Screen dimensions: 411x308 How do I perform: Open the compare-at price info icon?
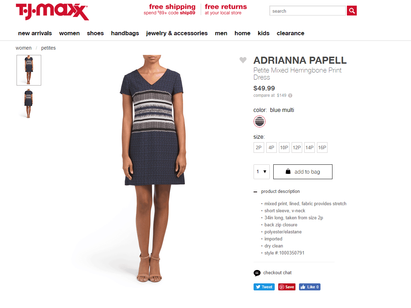[x=290, y=96]
